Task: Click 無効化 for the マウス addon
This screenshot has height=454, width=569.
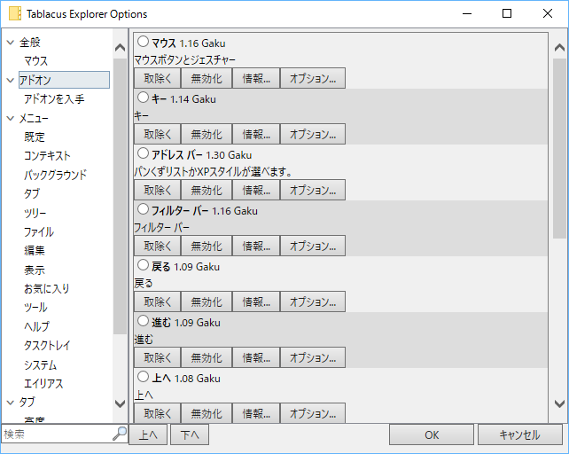Action: [207, 78]
